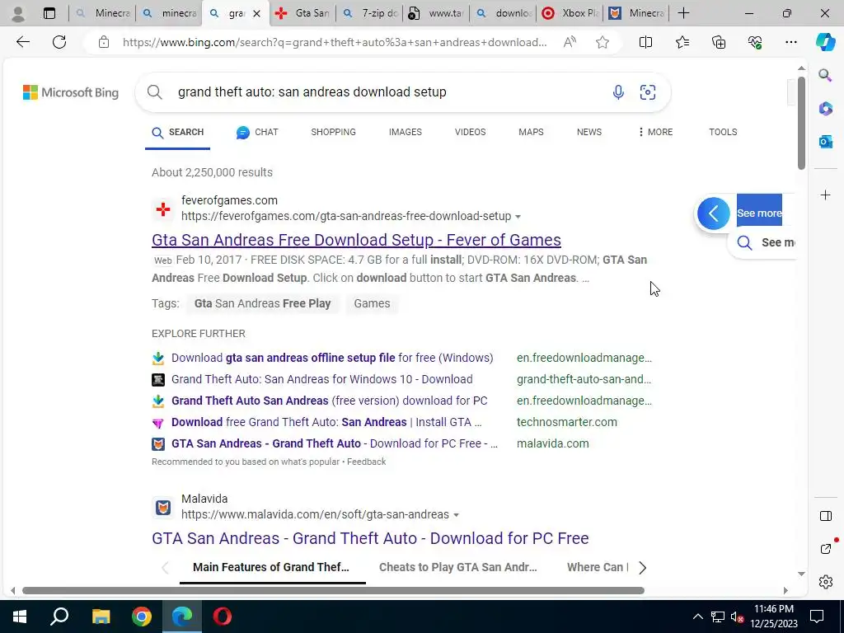
Task: Open Favorites list icon
Action: pyautogui.click(x=682, y=42)
